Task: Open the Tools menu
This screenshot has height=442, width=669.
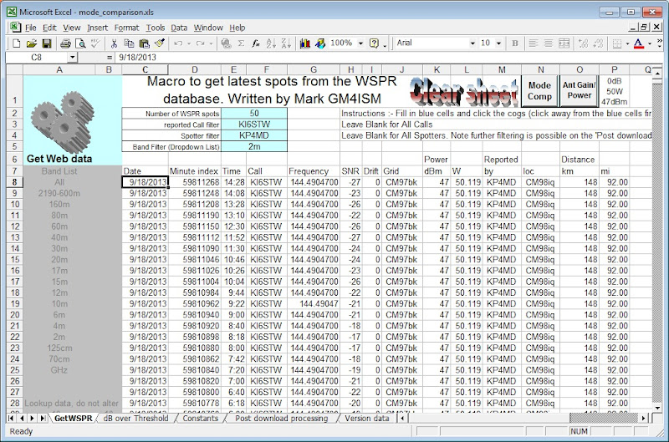Action: click(x=156, y=28)
